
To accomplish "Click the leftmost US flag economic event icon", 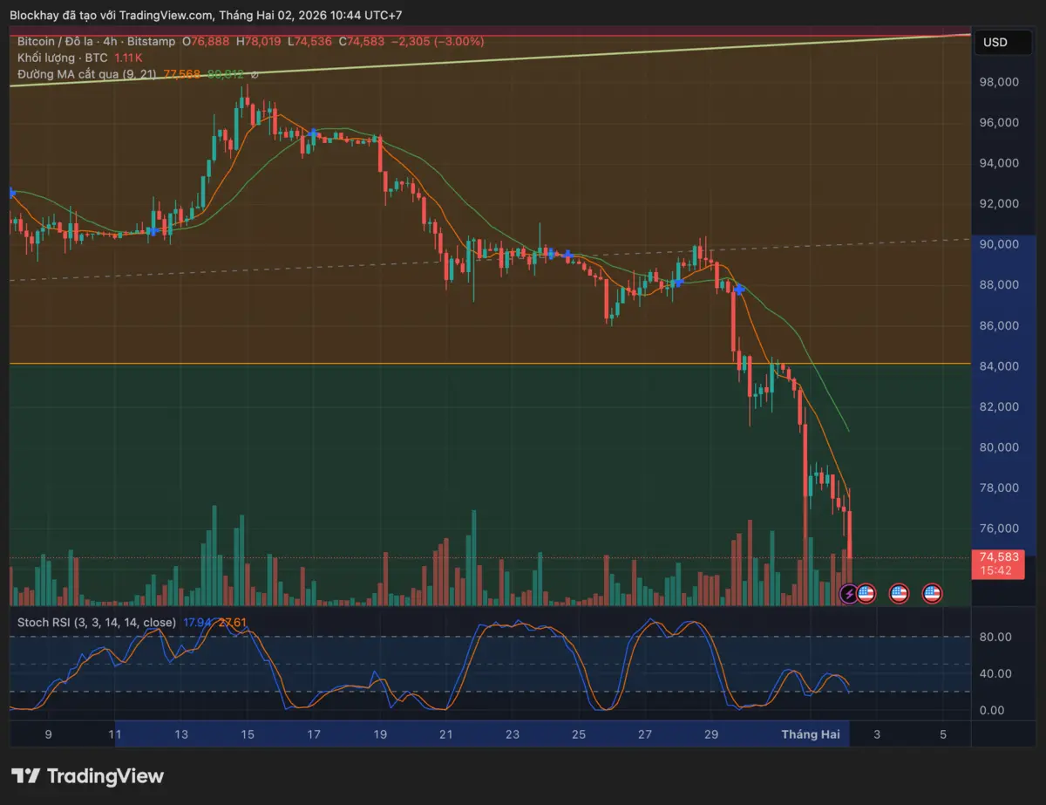I will 867,594.
